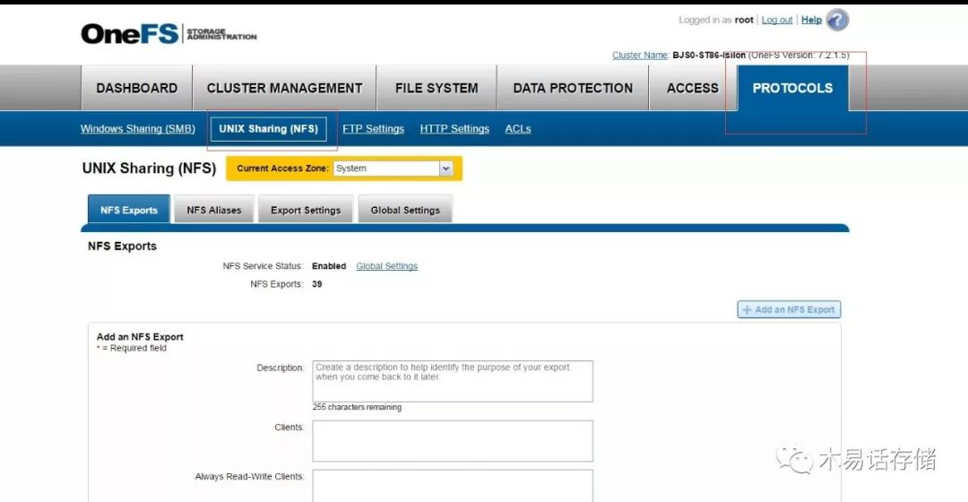Viewport: 968px width, 502px height.
Task: Click the Log out link
Action: click(x=776, y=20)
